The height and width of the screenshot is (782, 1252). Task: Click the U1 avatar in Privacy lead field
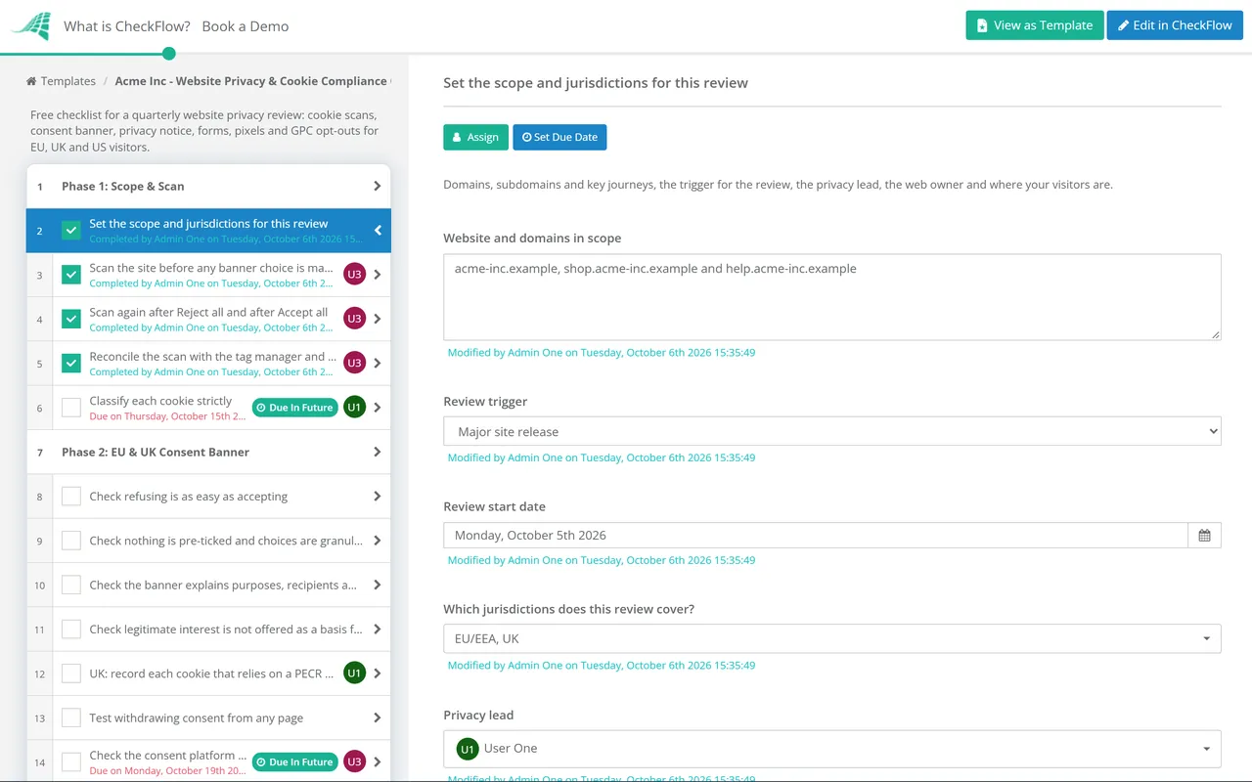point(468,749)
